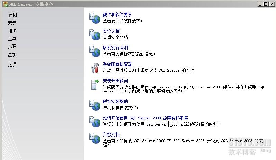Open the 维护 section
Screen dimensions: 276x160
[x=12, y=31]
